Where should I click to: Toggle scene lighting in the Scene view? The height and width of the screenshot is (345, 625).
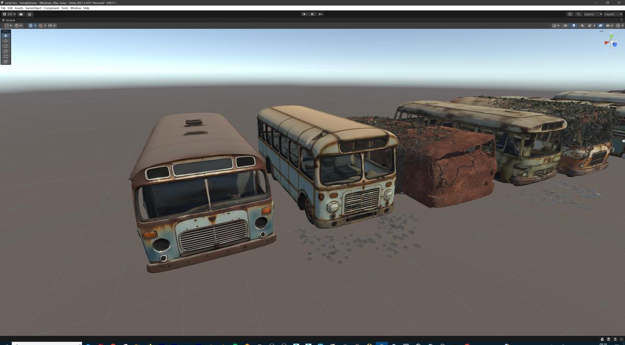574,25
